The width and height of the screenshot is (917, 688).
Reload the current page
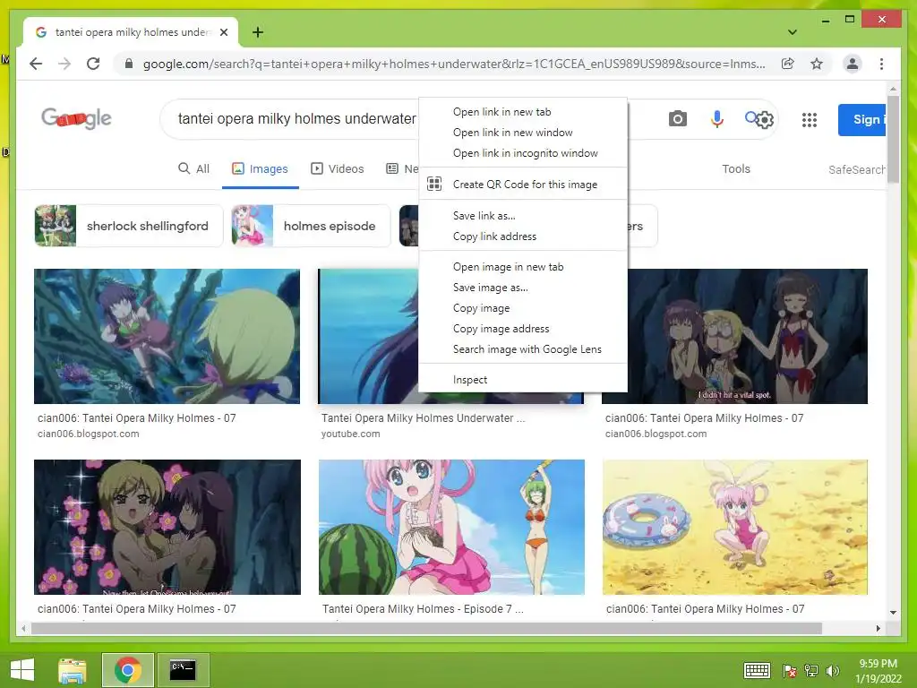pos(93,64)
